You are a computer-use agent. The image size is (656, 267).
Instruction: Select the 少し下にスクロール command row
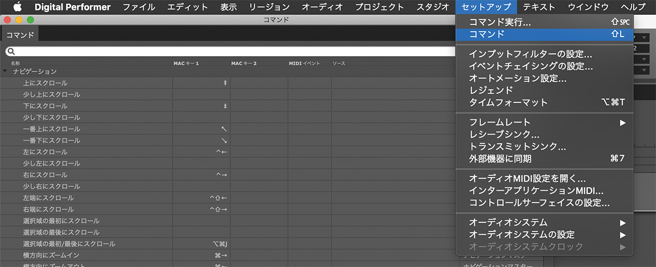[227, 117]
